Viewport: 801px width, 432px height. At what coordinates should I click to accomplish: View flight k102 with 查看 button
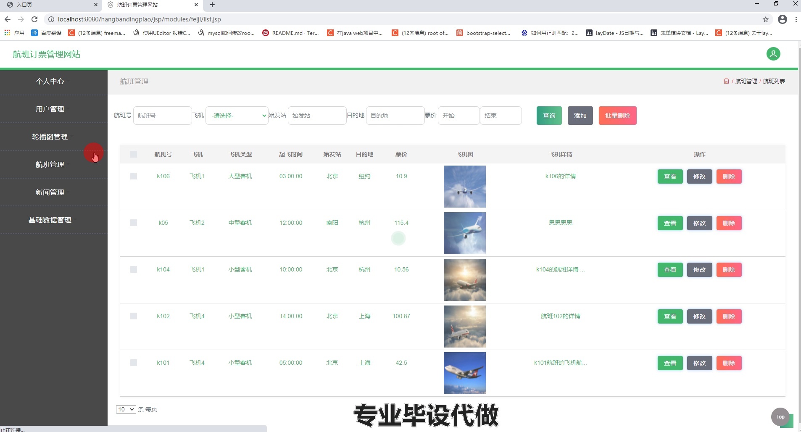tap(670, 316)
